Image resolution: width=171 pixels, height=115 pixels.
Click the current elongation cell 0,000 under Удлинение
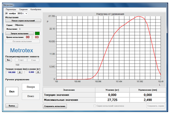point(148,95)
